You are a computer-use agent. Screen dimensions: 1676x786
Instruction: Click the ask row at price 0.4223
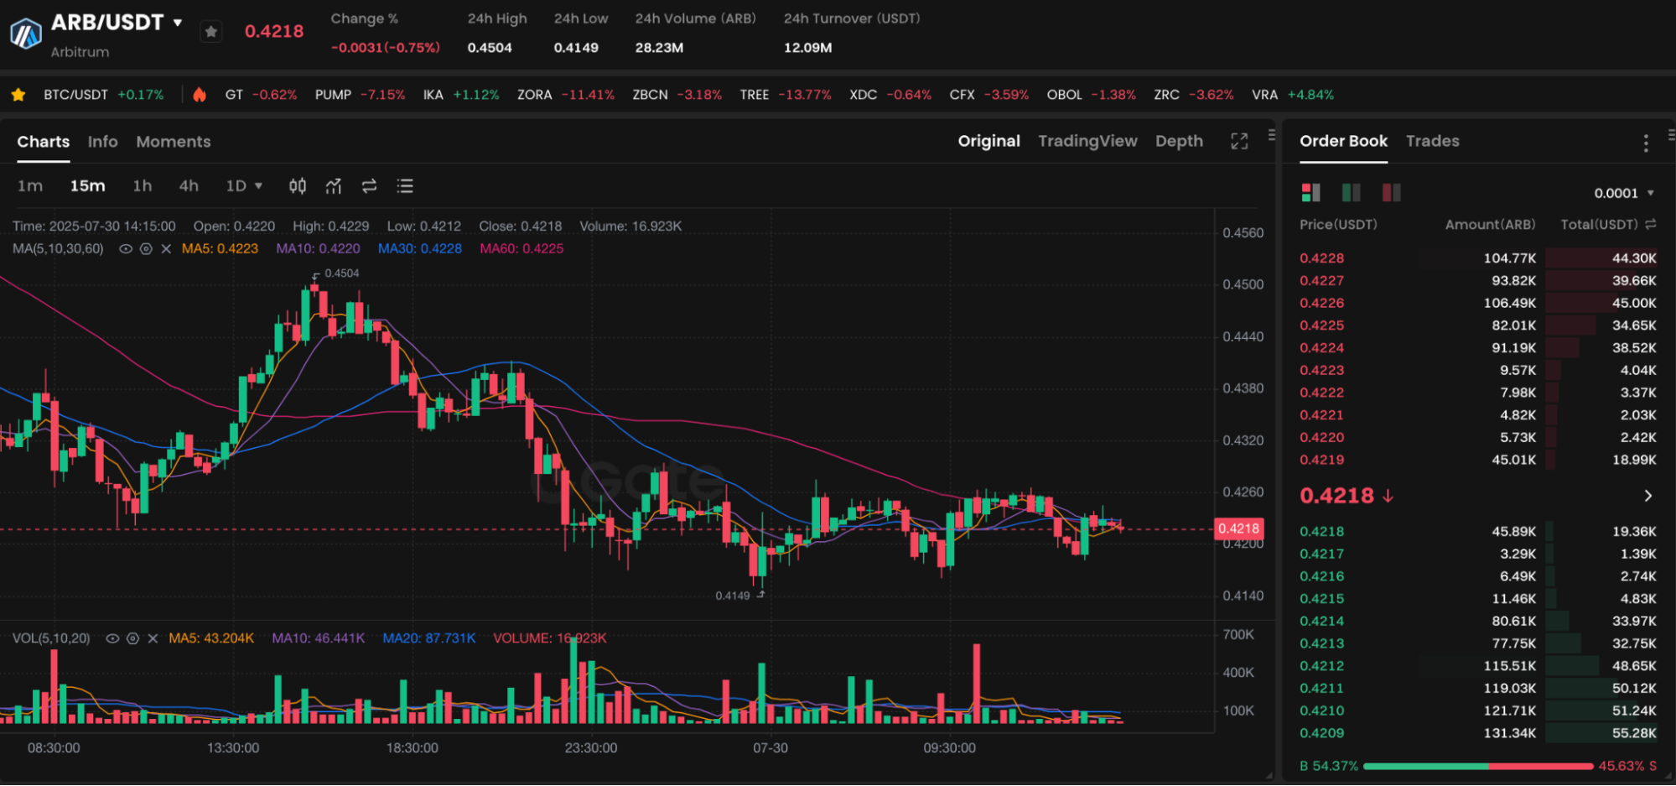tap(1477, 370)
